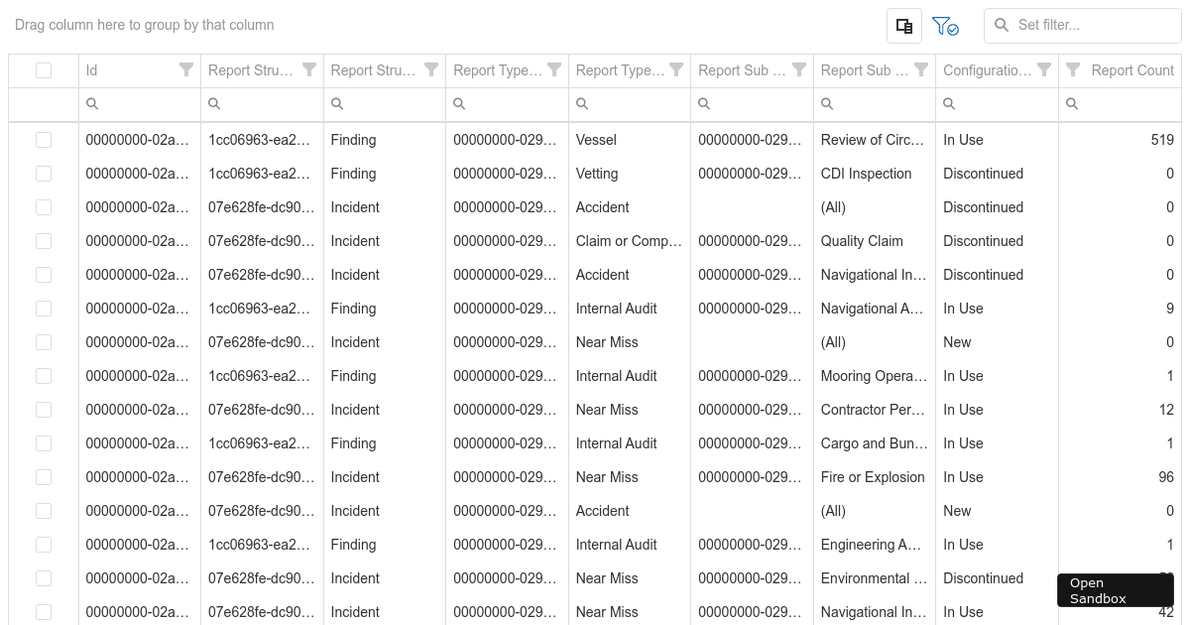Open the filter icon on Report Sub column
Image resolution: width=1190 pixels, height=625 pixels.
point(799,69)
